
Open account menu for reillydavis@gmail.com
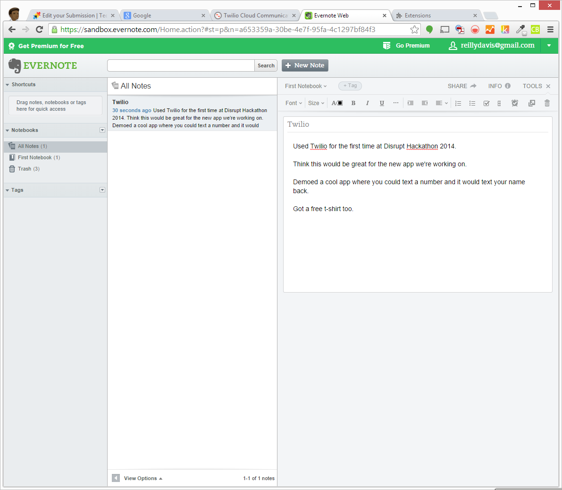click(x=492, y=45)
